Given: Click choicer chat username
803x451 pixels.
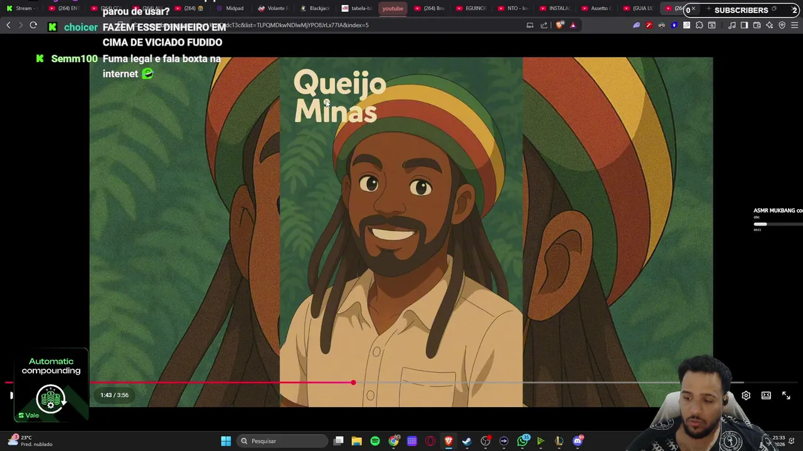Looking at the screenshot, I should point(81,28).
